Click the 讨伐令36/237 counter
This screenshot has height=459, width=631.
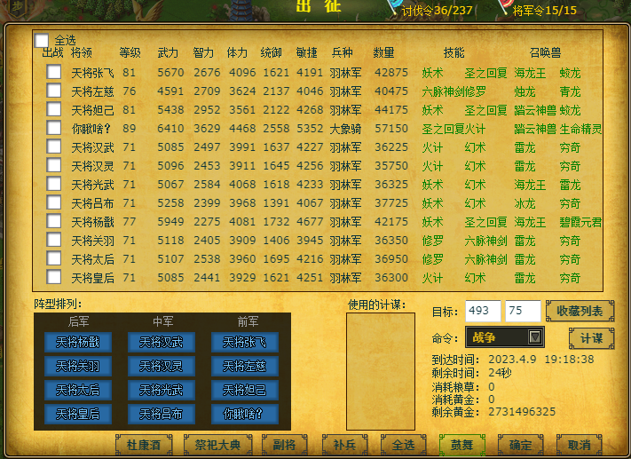point(437,11)
